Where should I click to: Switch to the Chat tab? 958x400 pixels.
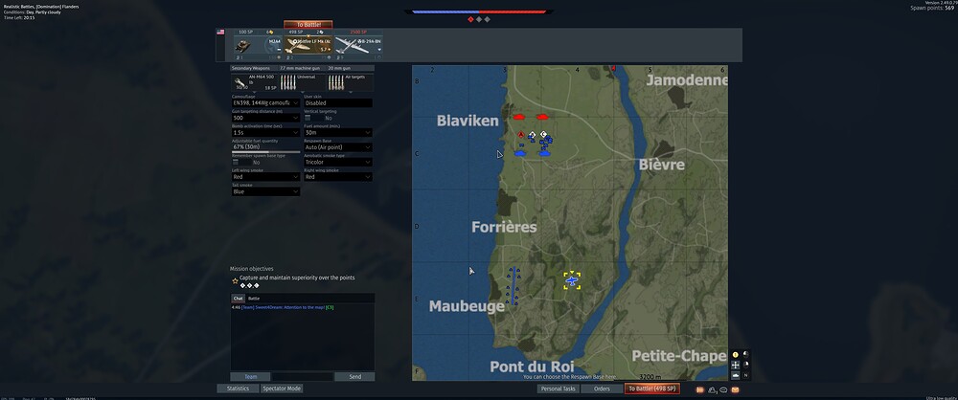click(238, 299)
